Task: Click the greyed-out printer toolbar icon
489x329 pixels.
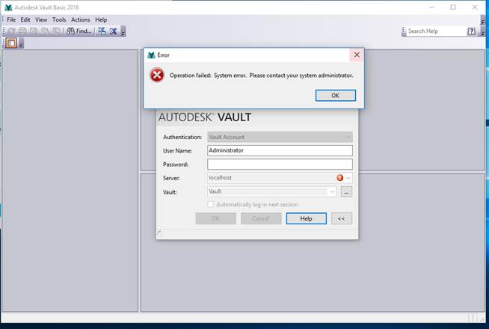Action: (x=22, y=31)
